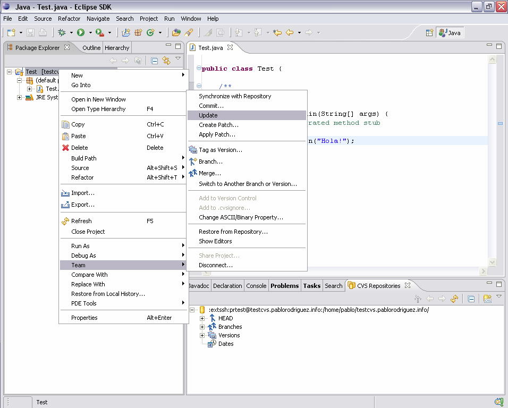Open the New wizard dropdown arrow
This screenshot has width=508, height=408.
click(x=21, y=32)
